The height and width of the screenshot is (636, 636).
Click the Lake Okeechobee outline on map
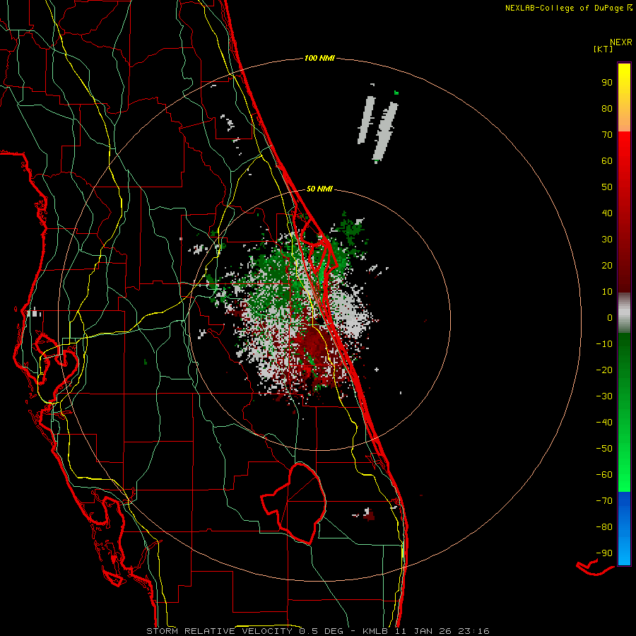(294, 503)
